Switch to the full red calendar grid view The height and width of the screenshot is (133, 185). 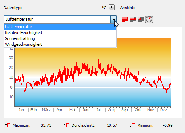125,19
